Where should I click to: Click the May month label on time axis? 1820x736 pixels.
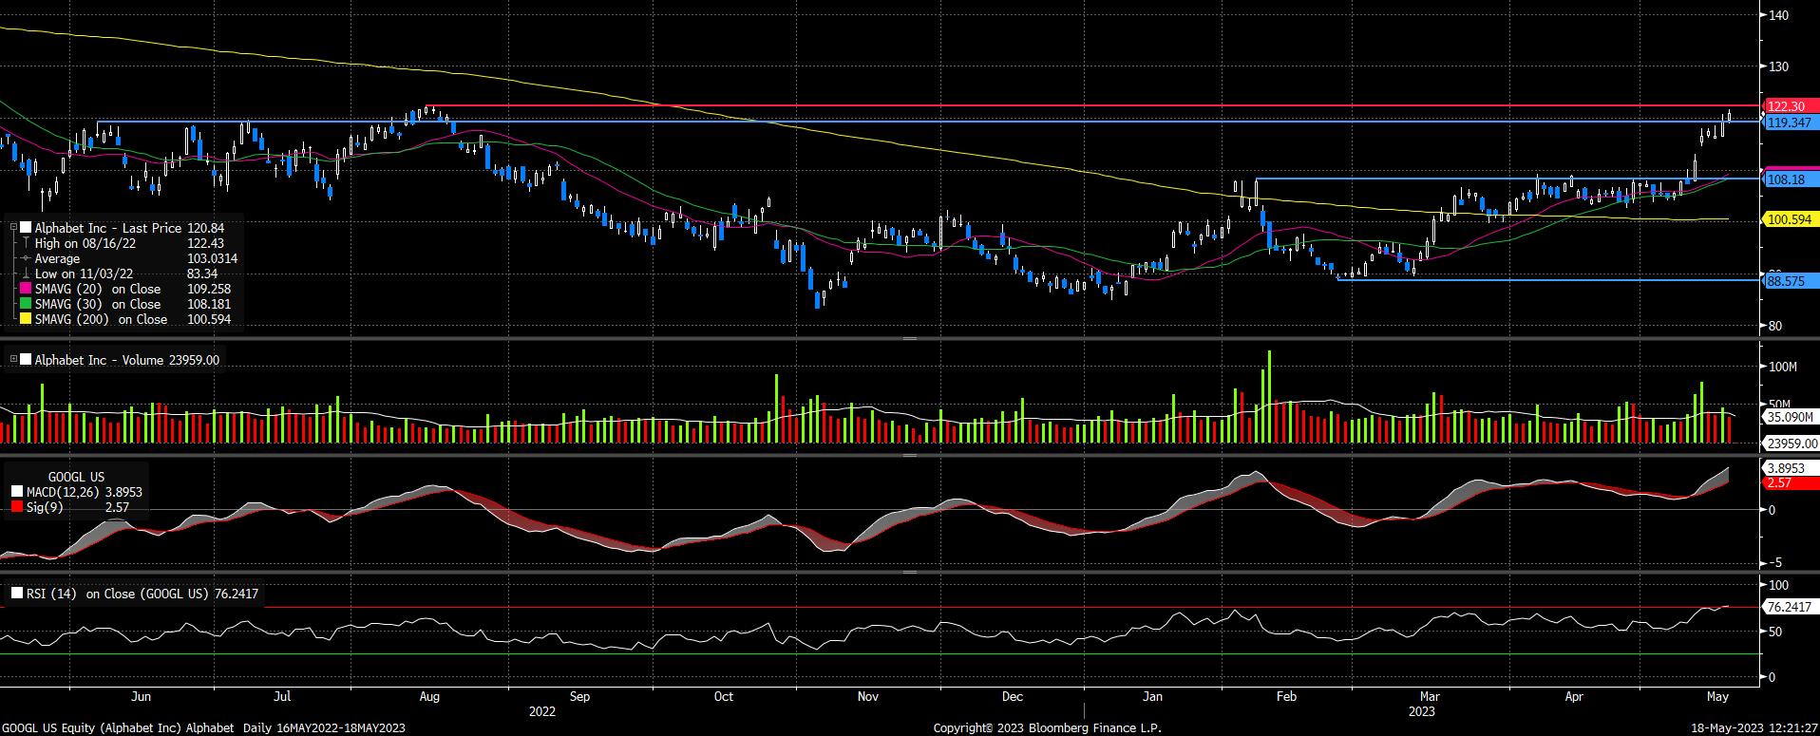click(x=1717, y=696)
